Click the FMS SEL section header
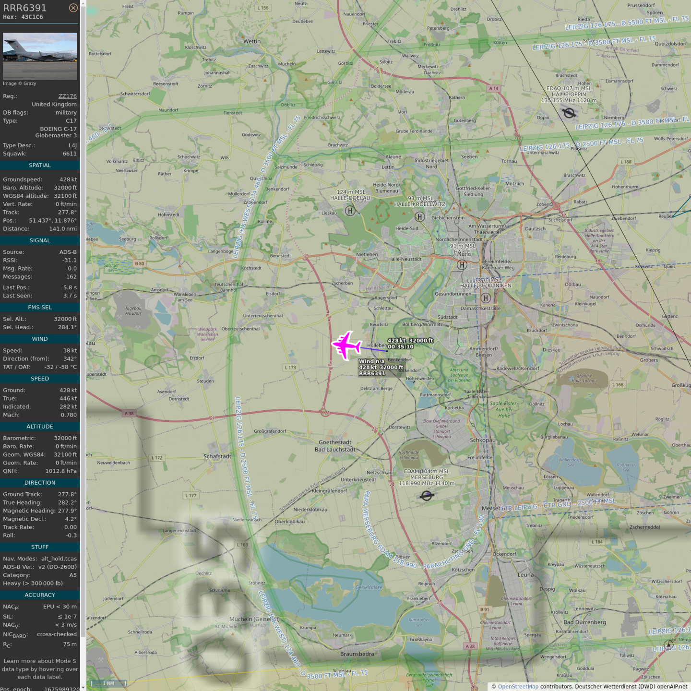The image size is (691, 691). coord(40,307)
